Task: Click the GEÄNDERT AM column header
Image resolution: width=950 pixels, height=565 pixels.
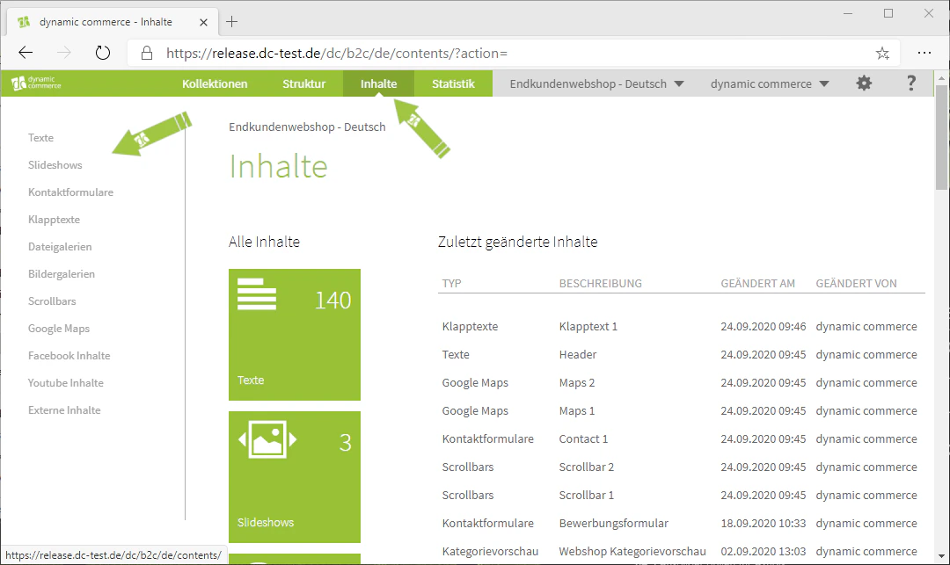Action: [x=758, y=283]
